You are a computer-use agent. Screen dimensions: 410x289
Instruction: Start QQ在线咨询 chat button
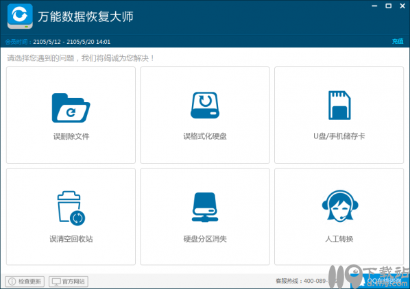click(380, 281)
